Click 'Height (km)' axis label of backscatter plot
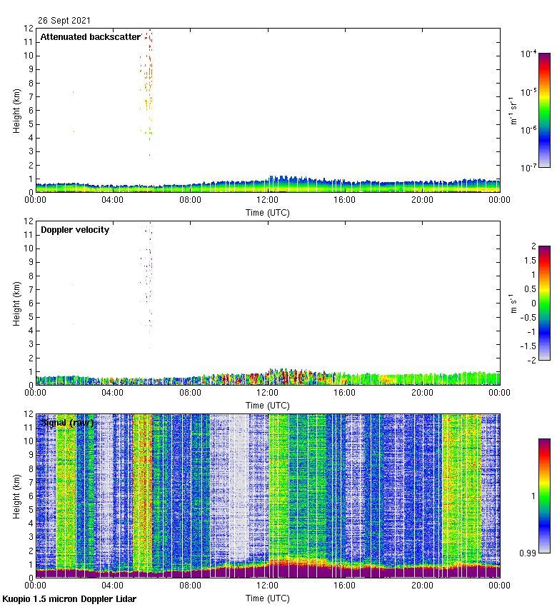557x607 pixels. point(16,111)
